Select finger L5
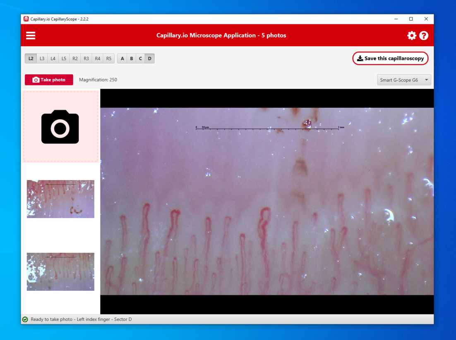The width and height of the screenshot is (456, 340). (64, 59)
